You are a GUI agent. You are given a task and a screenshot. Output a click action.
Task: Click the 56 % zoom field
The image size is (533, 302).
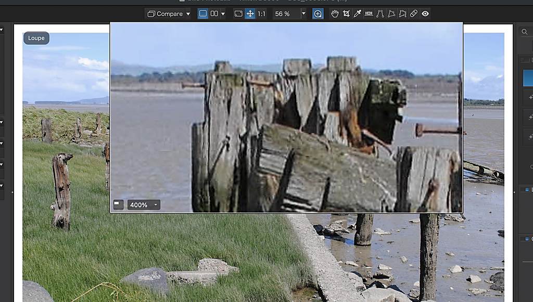point(284,14)
